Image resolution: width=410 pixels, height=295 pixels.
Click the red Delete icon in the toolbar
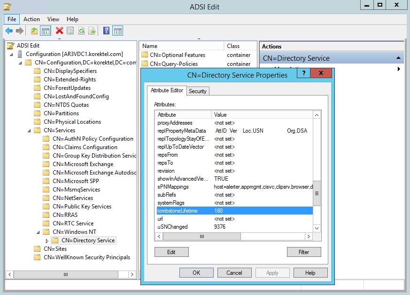click(x=59, y=31)
